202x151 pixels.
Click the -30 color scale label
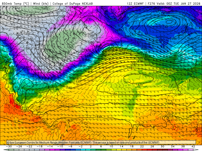click(9, 146)
